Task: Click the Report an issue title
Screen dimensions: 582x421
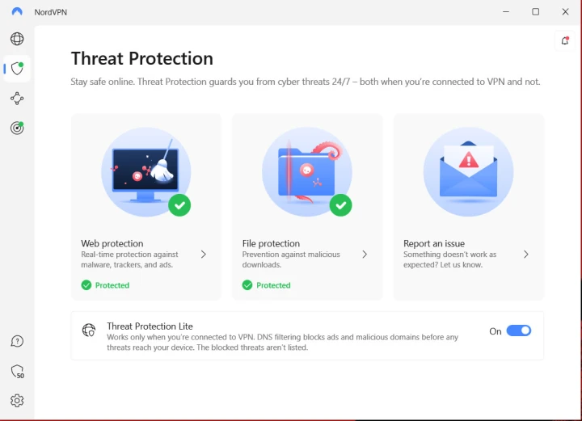Action: [x=434, y=243]
